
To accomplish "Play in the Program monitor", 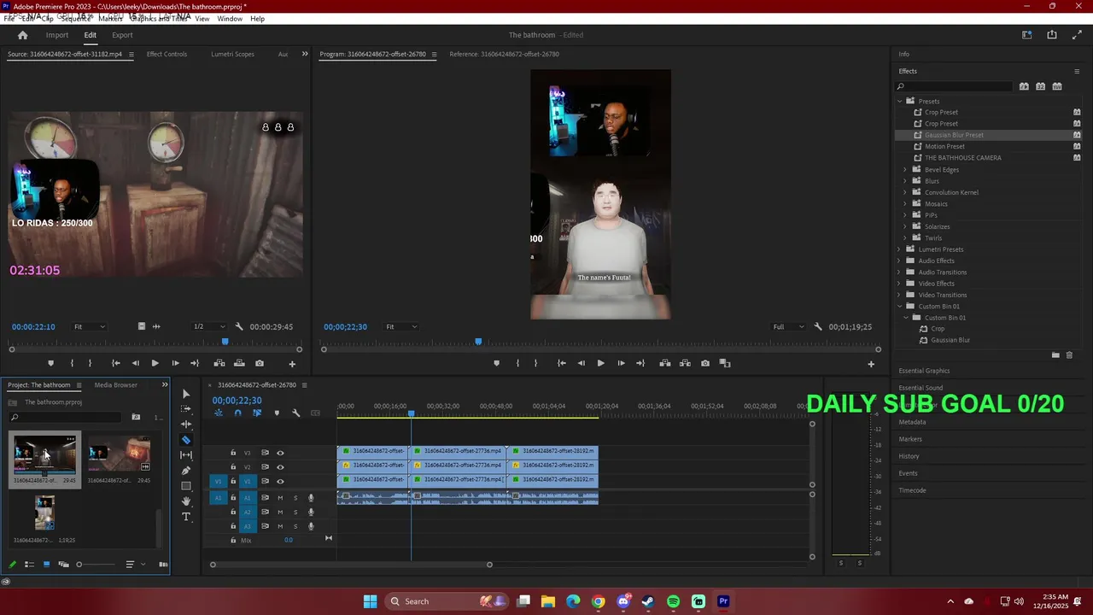I will (600, 363).
